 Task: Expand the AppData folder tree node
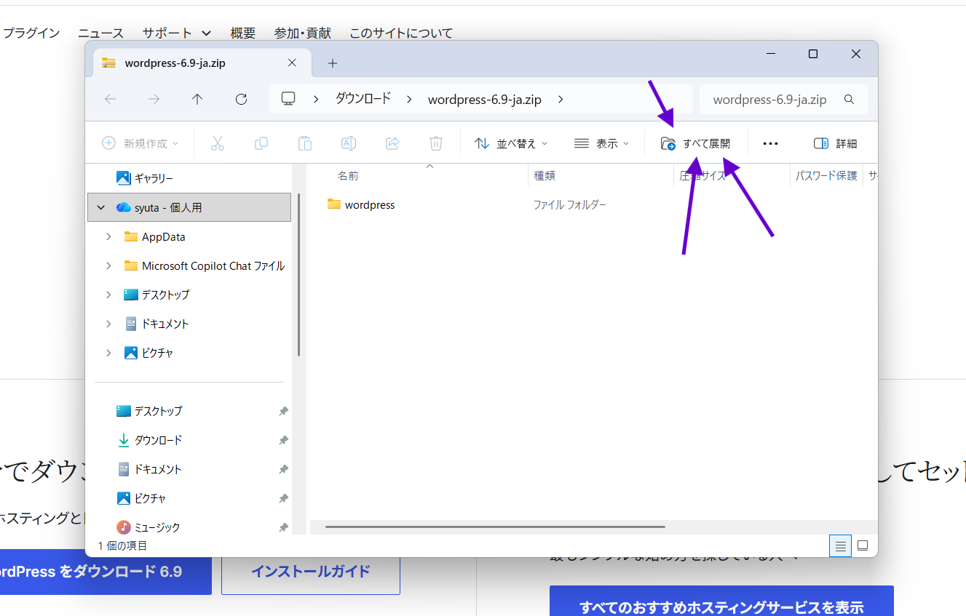click(x=108, y=237)
